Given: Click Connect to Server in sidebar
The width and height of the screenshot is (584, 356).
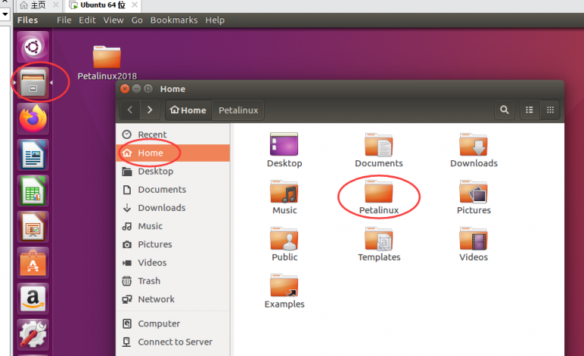Looking at the screenshot, I should (x=175, y=342).
